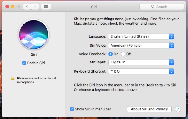Open the Siri Voice dropdown

141,46
